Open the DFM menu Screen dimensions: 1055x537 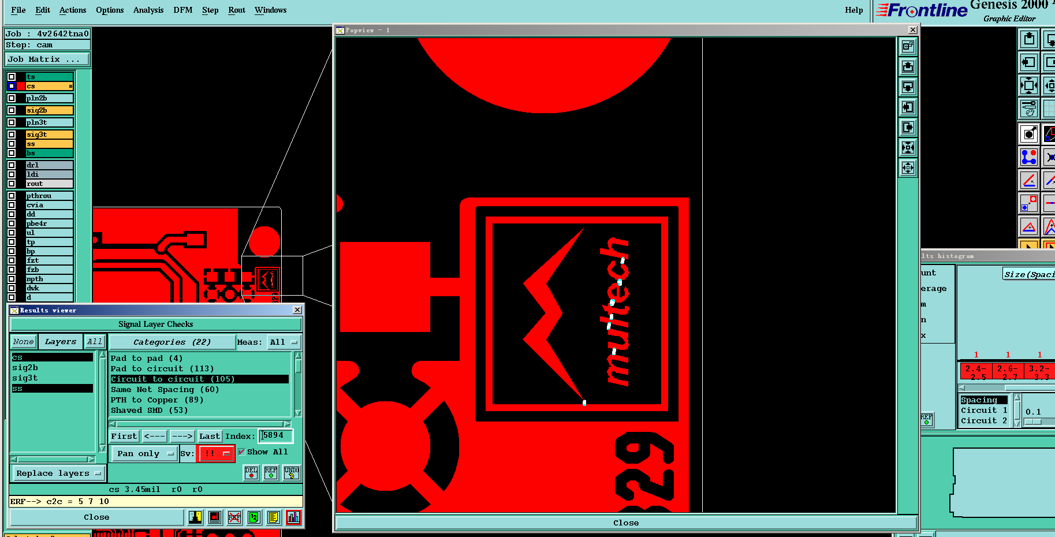(183, 10)
